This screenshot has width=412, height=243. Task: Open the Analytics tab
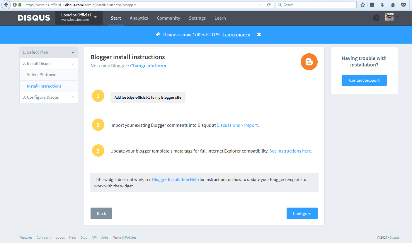[139, 18]
